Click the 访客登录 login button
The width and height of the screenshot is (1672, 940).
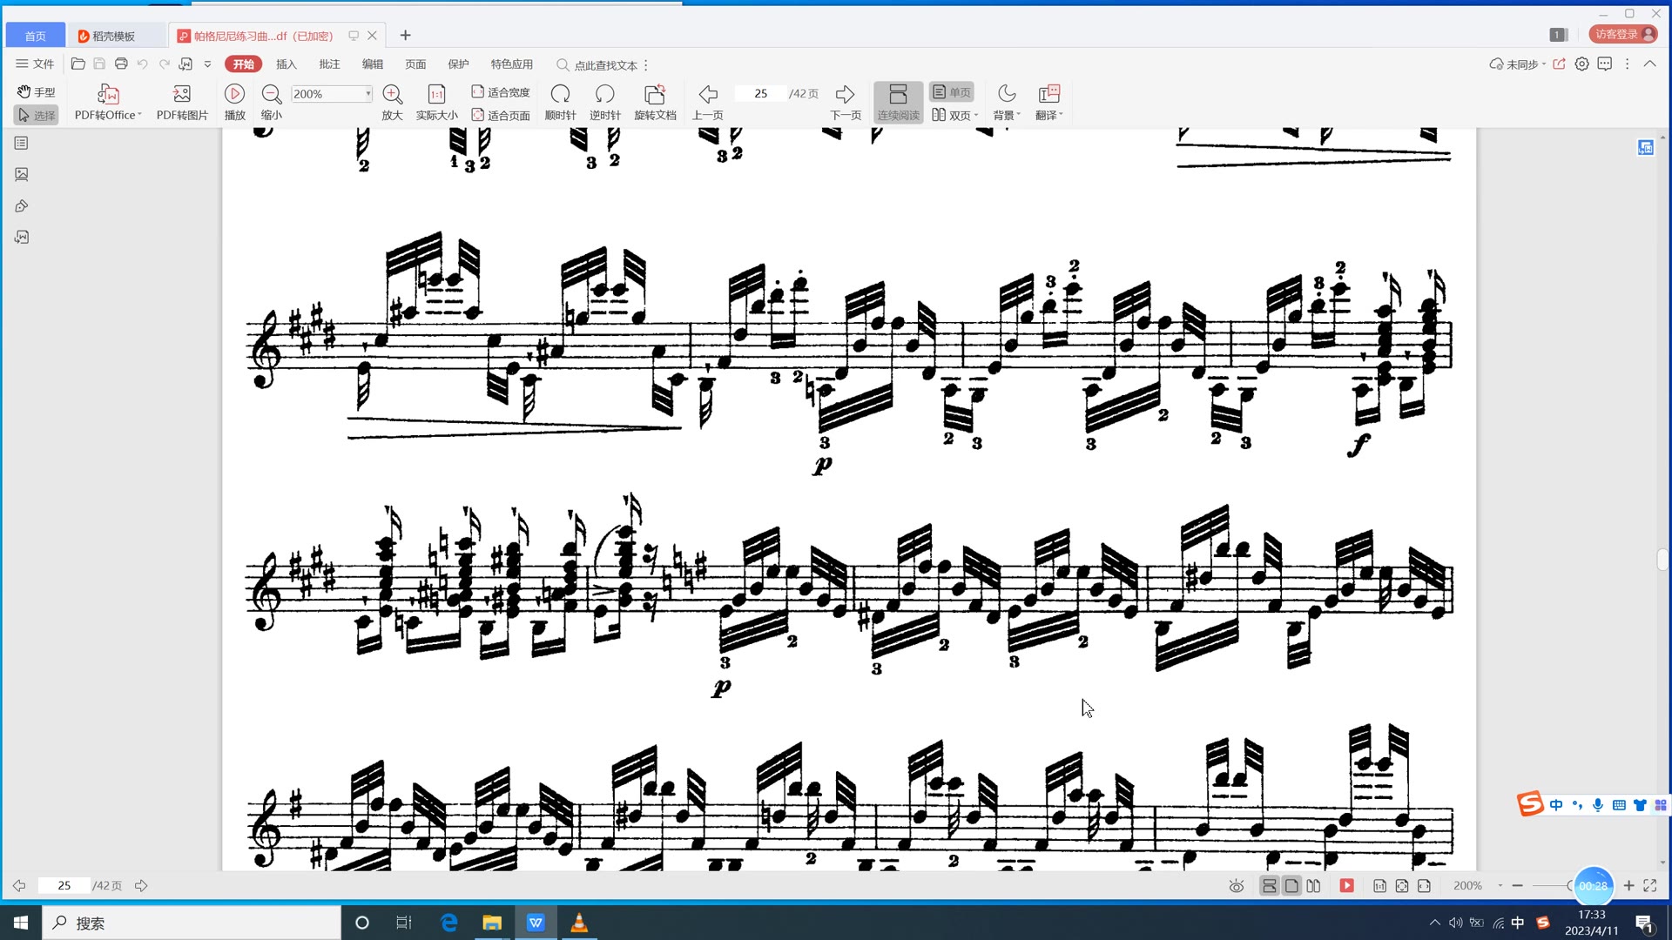point(1623,35)
